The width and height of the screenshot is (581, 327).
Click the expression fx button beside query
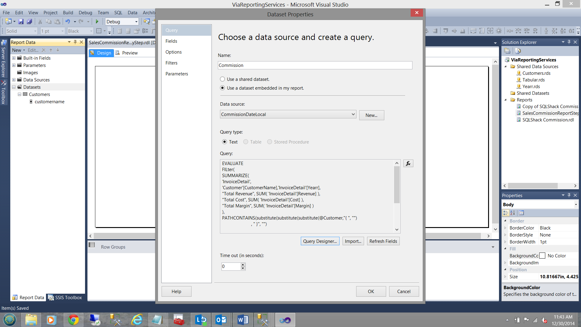[408, 163]
